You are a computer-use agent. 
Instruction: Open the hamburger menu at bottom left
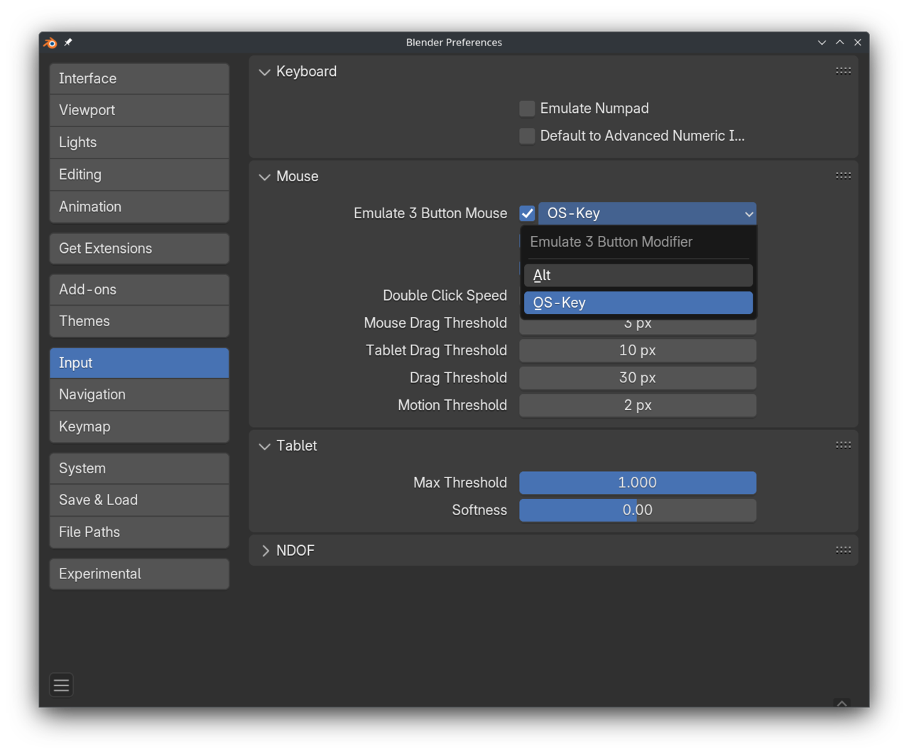coord(62,685)
